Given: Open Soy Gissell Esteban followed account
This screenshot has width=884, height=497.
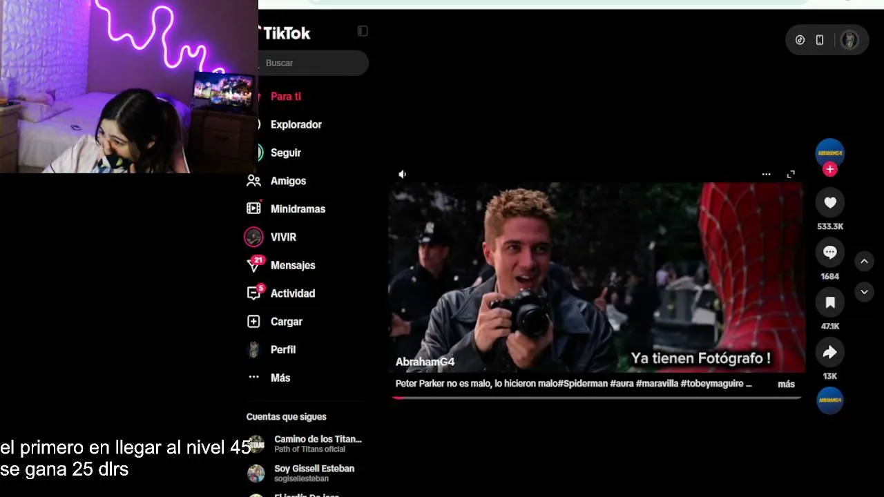Looking at the screenshot, I should click(314, 473).
